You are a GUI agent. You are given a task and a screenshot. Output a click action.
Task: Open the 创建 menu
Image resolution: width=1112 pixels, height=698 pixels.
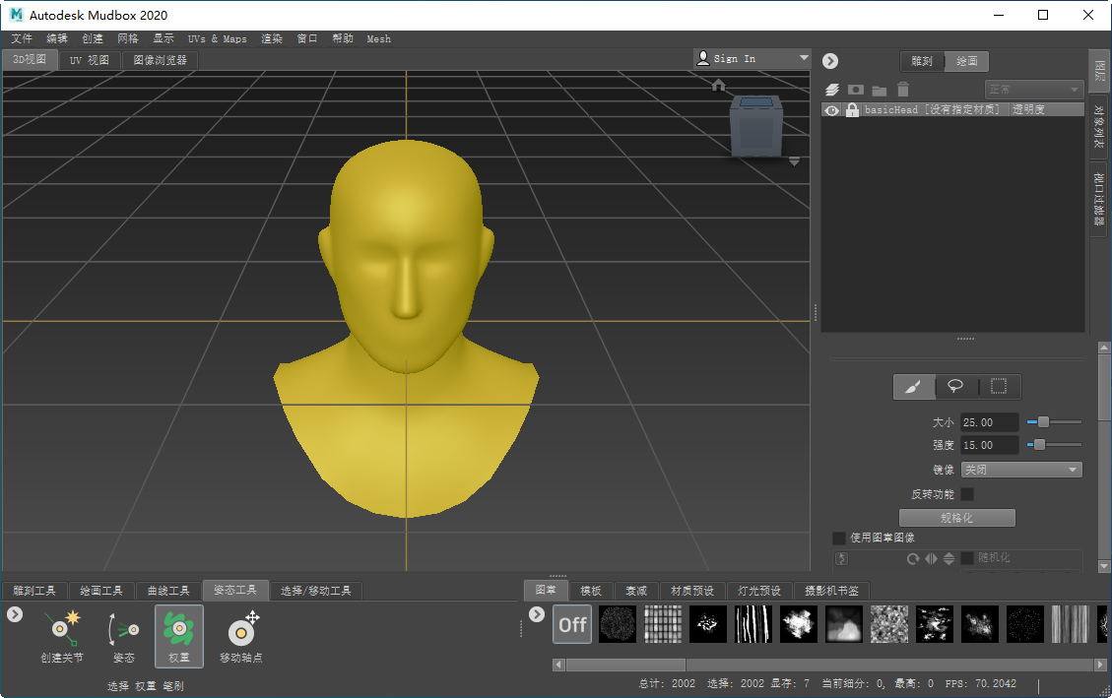pyautogui.click(x=93, y=39)
